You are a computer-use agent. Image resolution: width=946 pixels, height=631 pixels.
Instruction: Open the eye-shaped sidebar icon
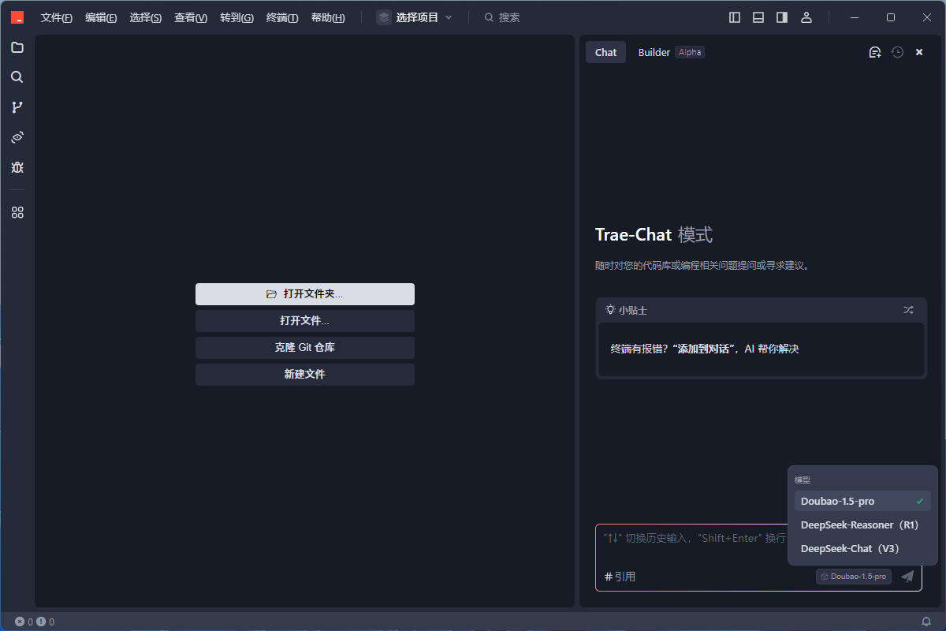(17, 137)
